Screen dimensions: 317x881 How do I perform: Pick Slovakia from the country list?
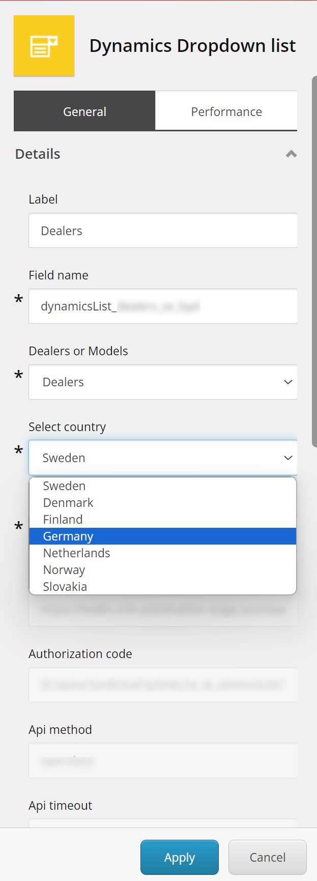click(65, 587)
